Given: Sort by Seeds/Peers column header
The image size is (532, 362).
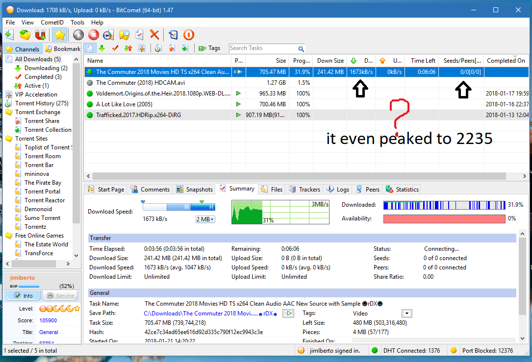Looking at the screenshot, I should click(x=461, y=61).
